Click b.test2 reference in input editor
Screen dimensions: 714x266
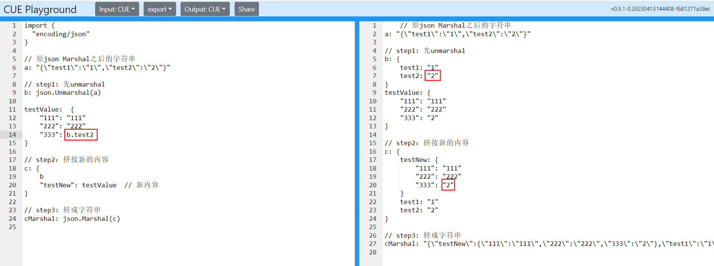[x=80, y=135]
